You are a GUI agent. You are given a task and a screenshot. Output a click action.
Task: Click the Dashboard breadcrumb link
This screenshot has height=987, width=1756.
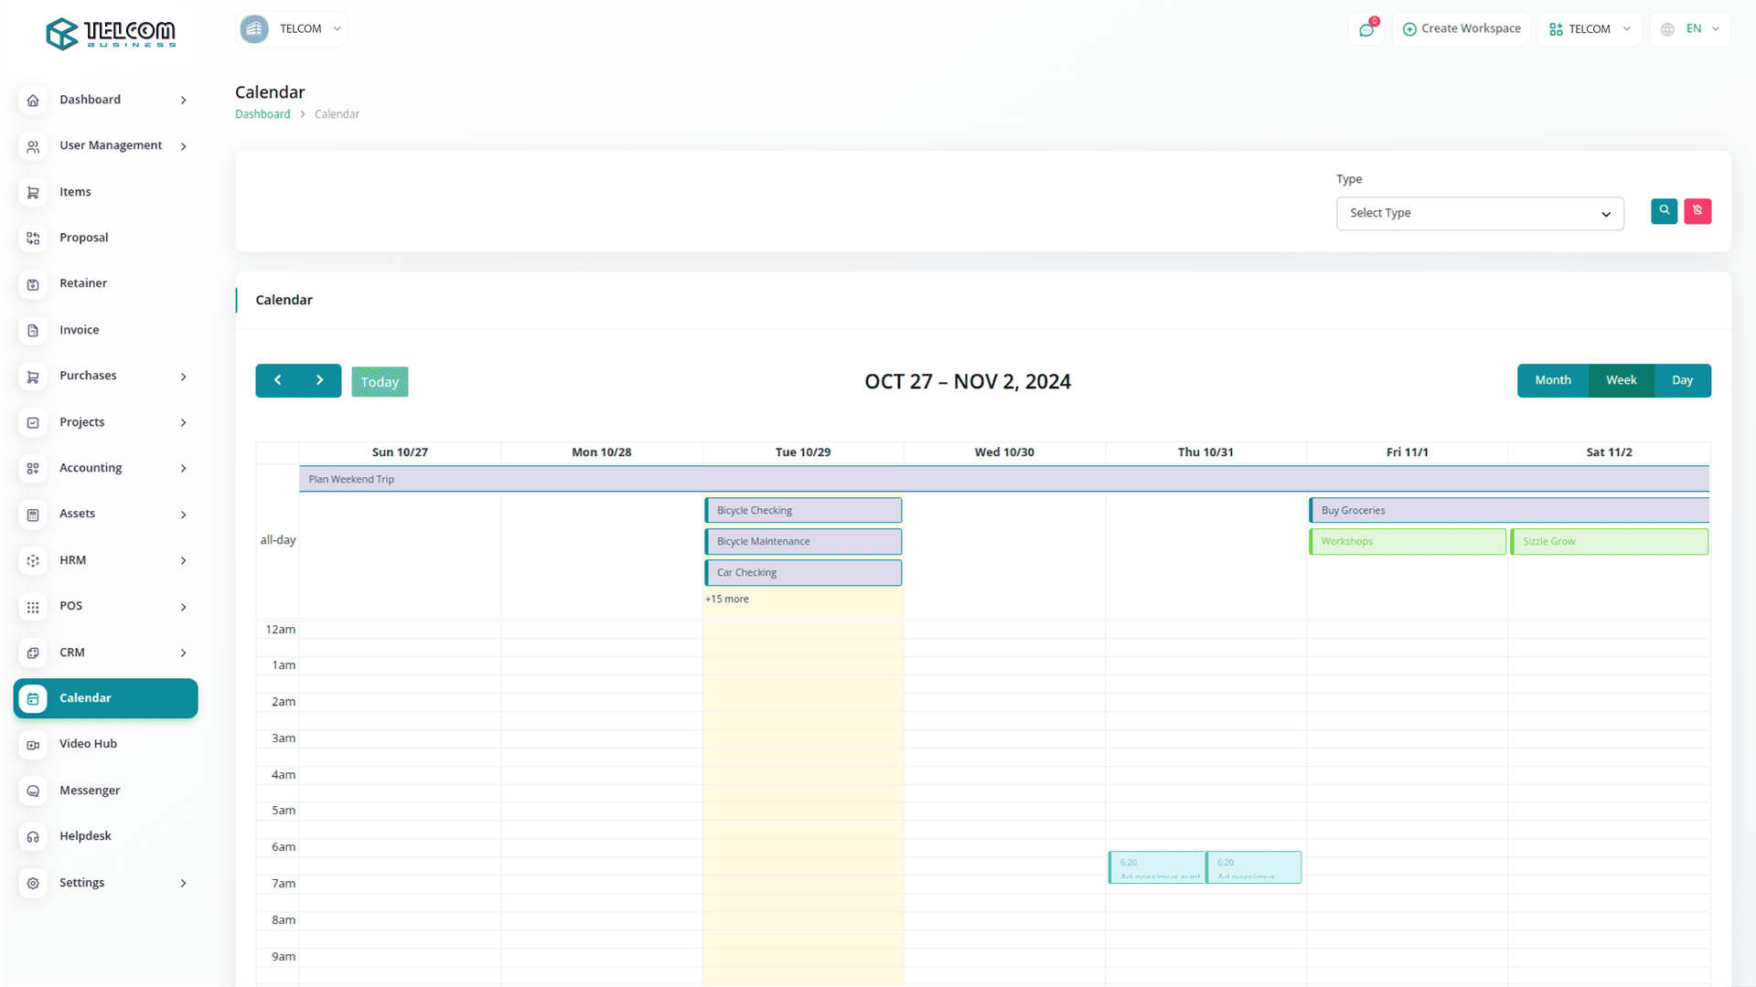pos(262,114)
